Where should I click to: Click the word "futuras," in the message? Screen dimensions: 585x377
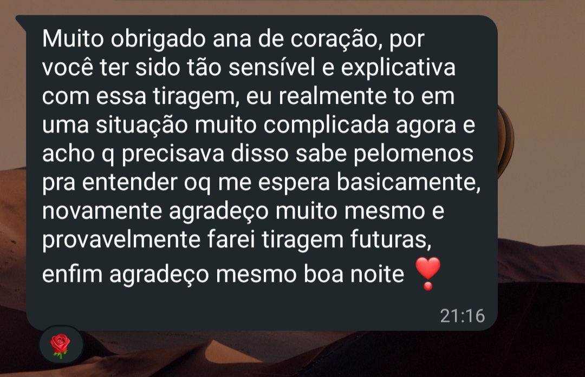tap(391, 240)
